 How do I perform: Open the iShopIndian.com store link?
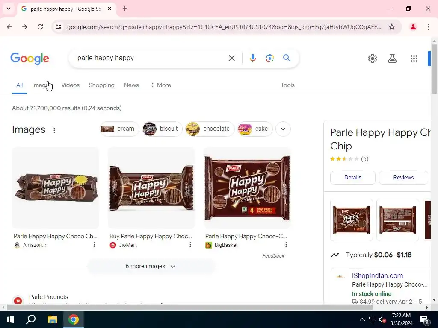(377, 275)
